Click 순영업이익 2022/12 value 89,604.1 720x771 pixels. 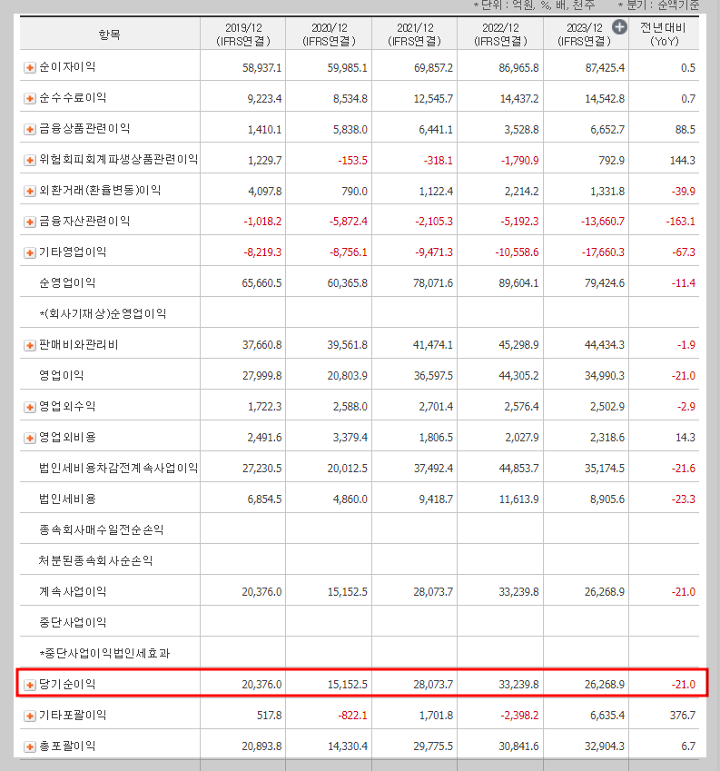pyautogui.click(x=518, y=283)
